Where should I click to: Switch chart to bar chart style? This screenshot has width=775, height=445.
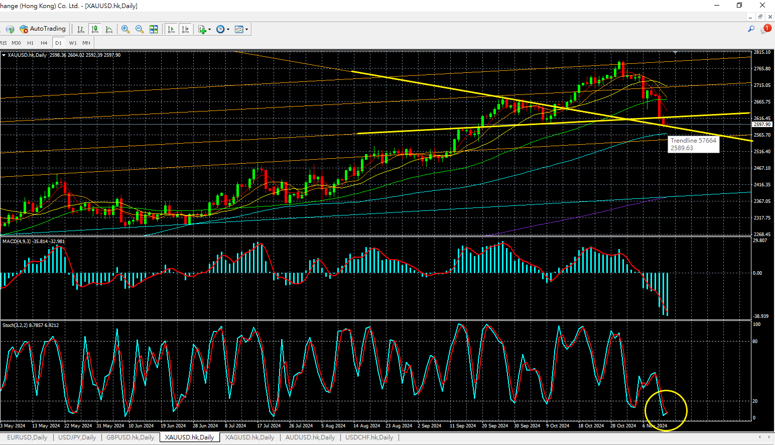tap(80, 29)
